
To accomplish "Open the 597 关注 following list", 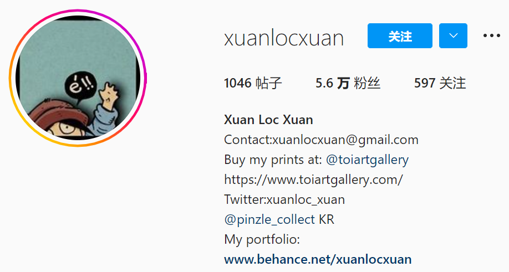I will pyautogui.click(x=440, y=83).
